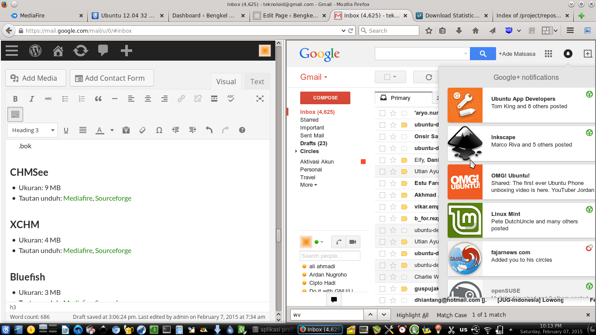Screen dimensions: 596x335
Task: Toggle the kitchen sink toolbar row
Action: (15, 114)
